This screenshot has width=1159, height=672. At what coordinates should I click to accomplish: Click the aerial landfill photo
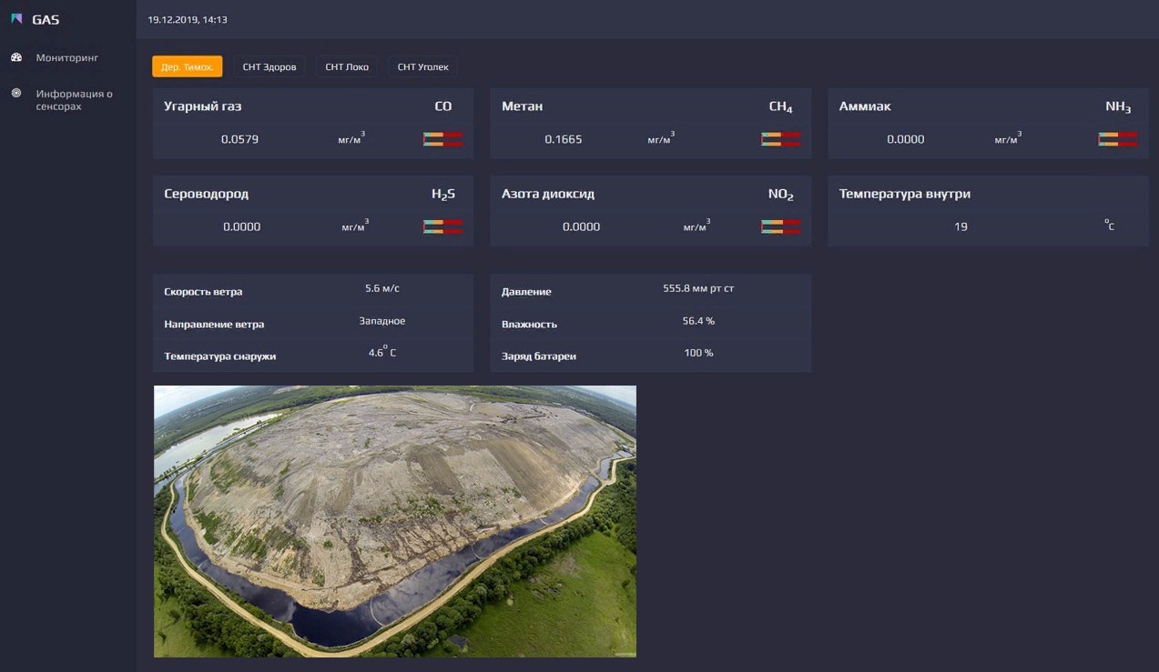(394, 521)
